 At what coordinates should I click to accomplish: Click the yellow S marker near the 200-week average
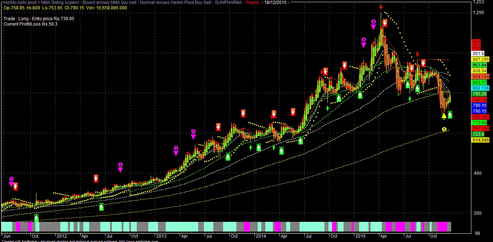[444, 129]
